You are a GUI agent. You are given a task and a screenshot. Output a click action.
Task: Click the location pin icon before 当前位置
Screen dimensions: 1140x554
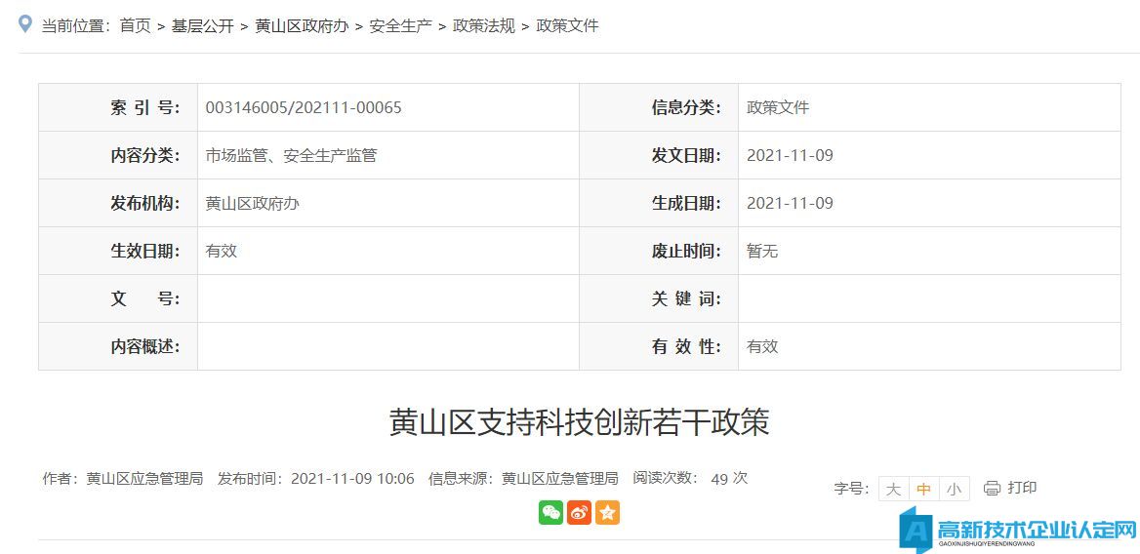tap(25, 23)
